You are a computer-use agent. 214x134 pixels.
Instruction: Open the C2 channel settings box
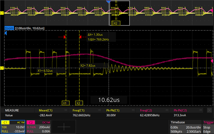click(x=38, y=127)
